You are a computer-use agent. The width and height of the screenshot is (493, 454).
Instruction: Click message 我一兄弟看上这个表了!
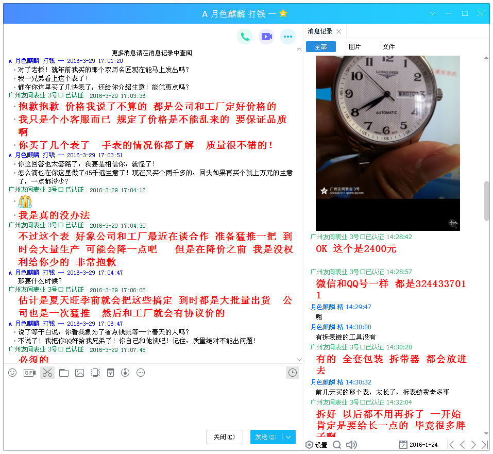(53, 78)
